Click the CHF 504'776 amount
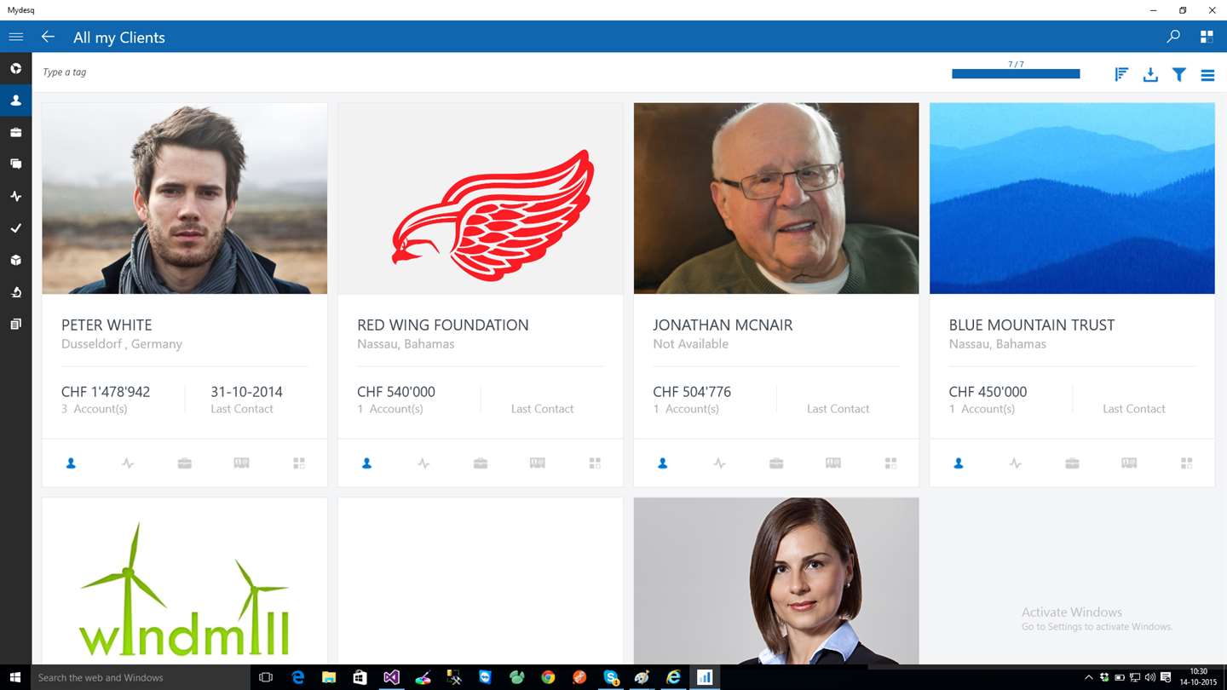The width and height of the screenshot is (1227, 690). (692, 392)
